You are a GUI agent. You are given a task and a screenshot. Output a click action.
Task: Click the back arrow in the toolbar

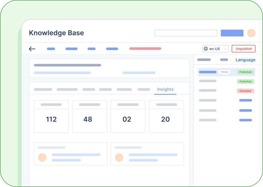tap(32, 49)
